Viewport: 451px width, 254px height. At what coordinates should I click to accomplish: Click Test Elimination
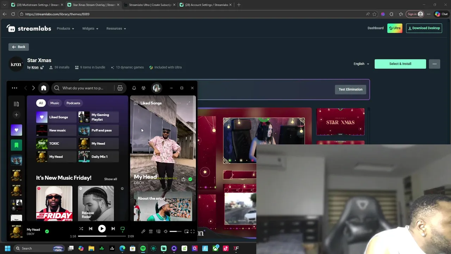[351, 89]
